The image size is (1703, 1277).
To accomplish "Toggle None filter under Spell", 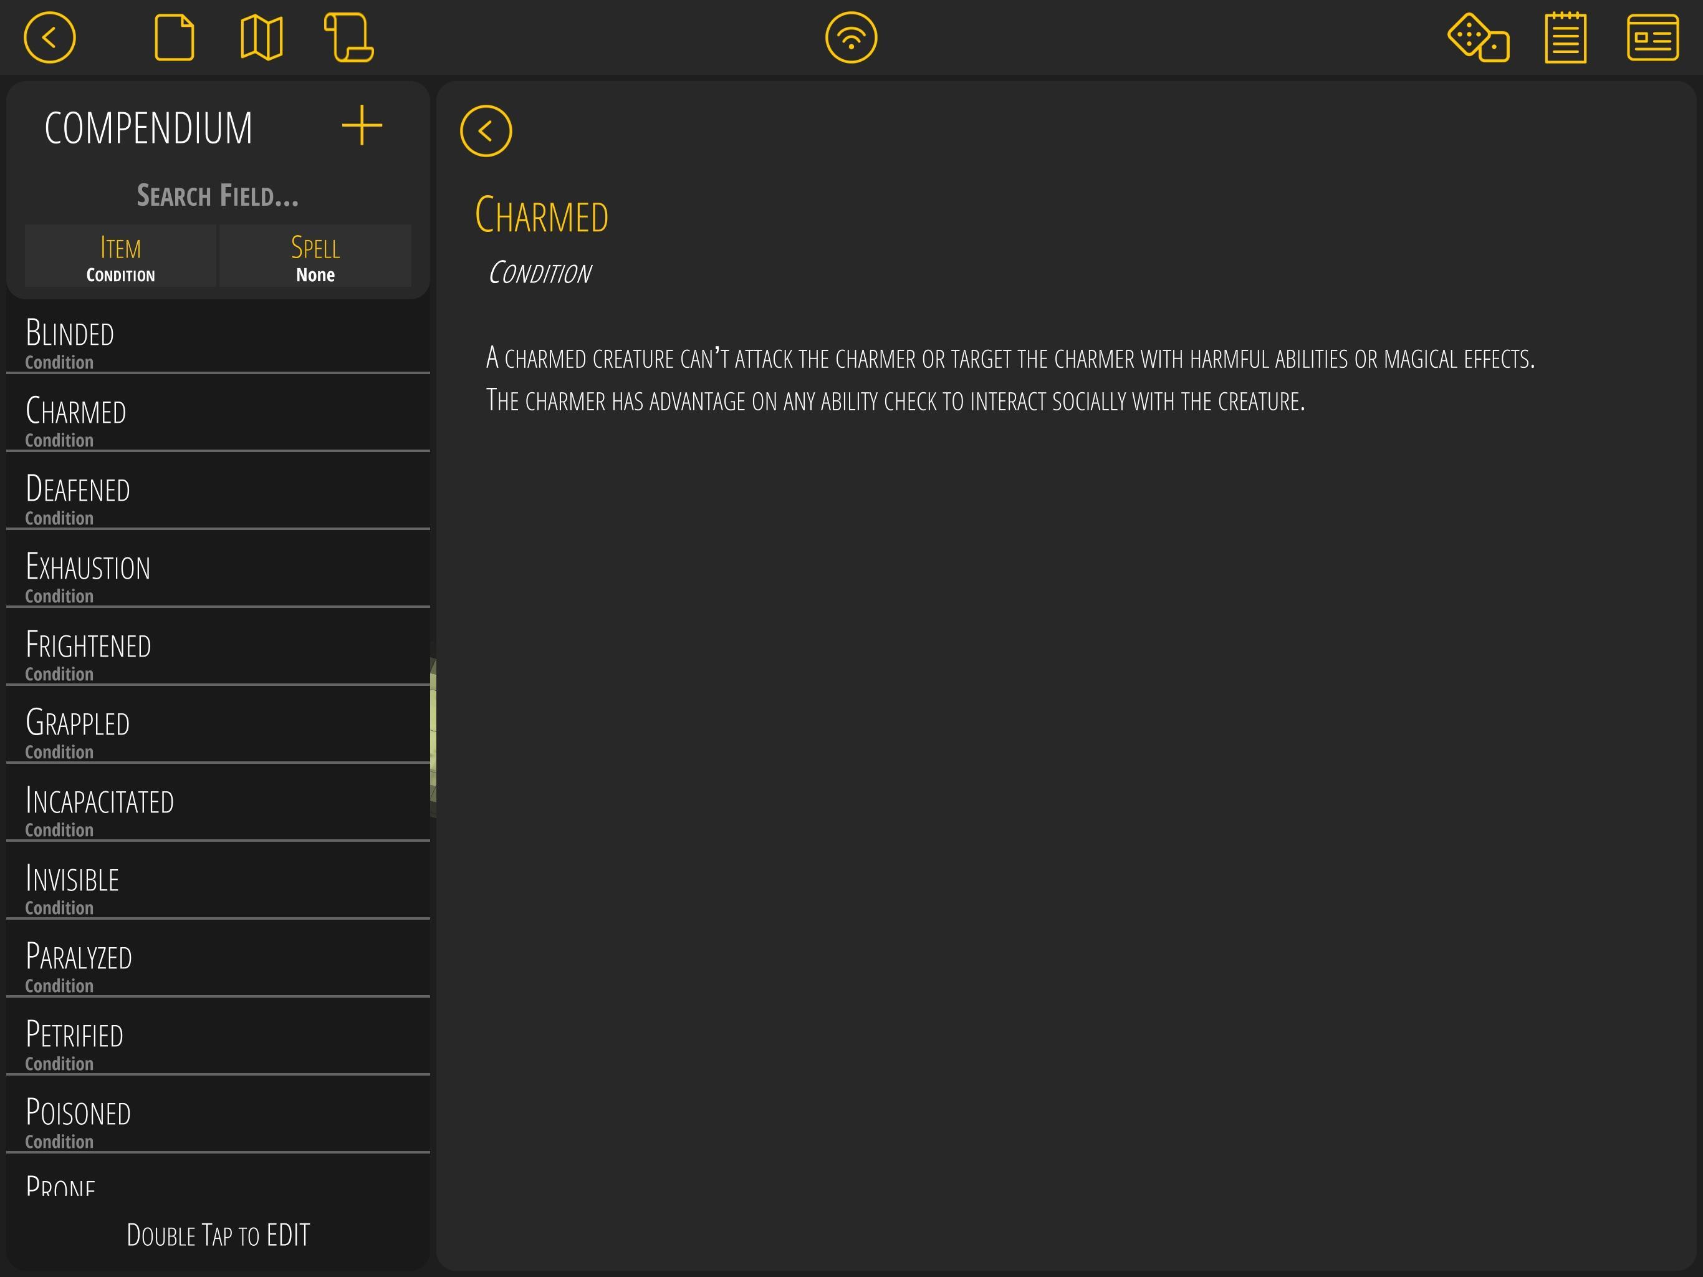I will tap(315, 275).
